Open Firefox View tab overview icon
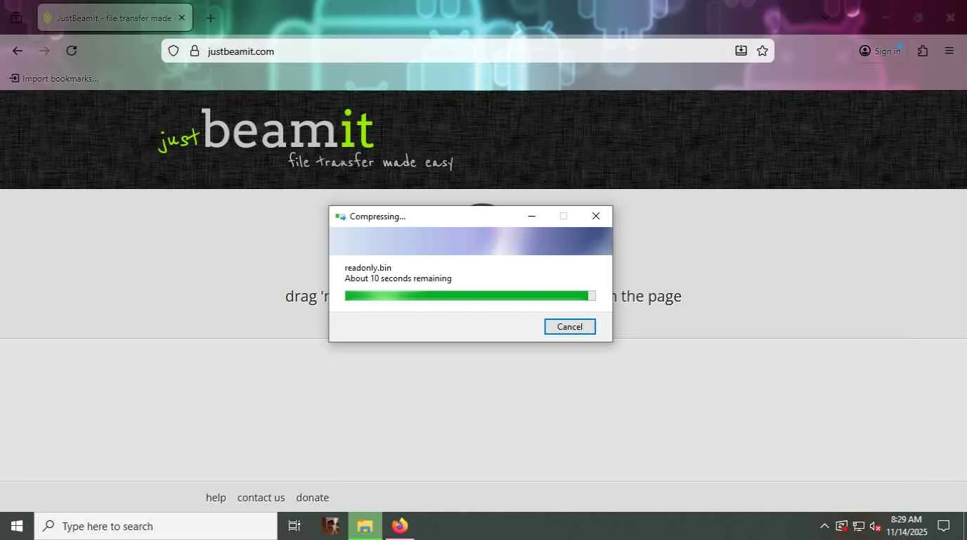The image size is (967, 540). (16, 18)
